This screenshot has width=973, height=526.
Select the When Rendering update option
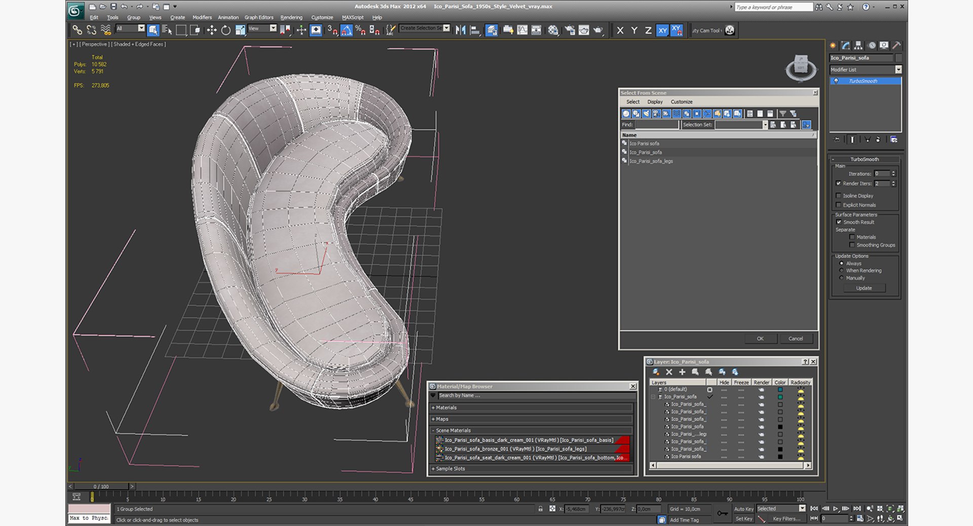tap(842, 271)
